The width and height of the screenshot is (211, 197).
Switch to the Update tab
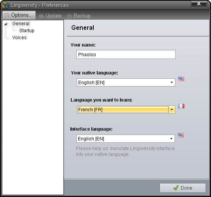(x=50, y=16)
